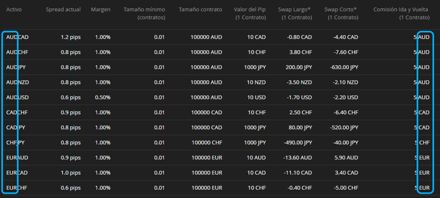Click 100000 CHF contract size for CHFJPY
Screen dimensions: 440x198
point(207,143)
